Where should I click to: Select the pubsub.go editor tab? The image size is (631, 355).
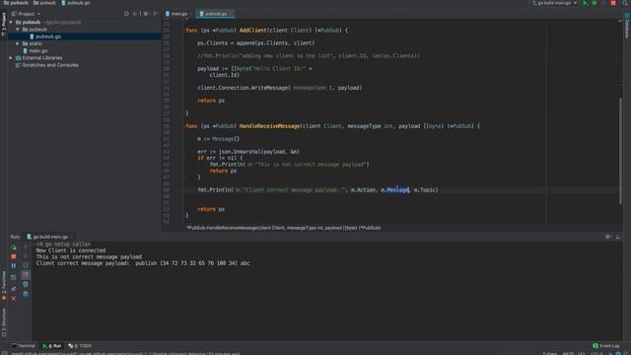click(x=215, y=14)
